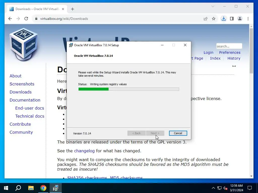
Task: Open the History link
Action: tap(234, 58)
